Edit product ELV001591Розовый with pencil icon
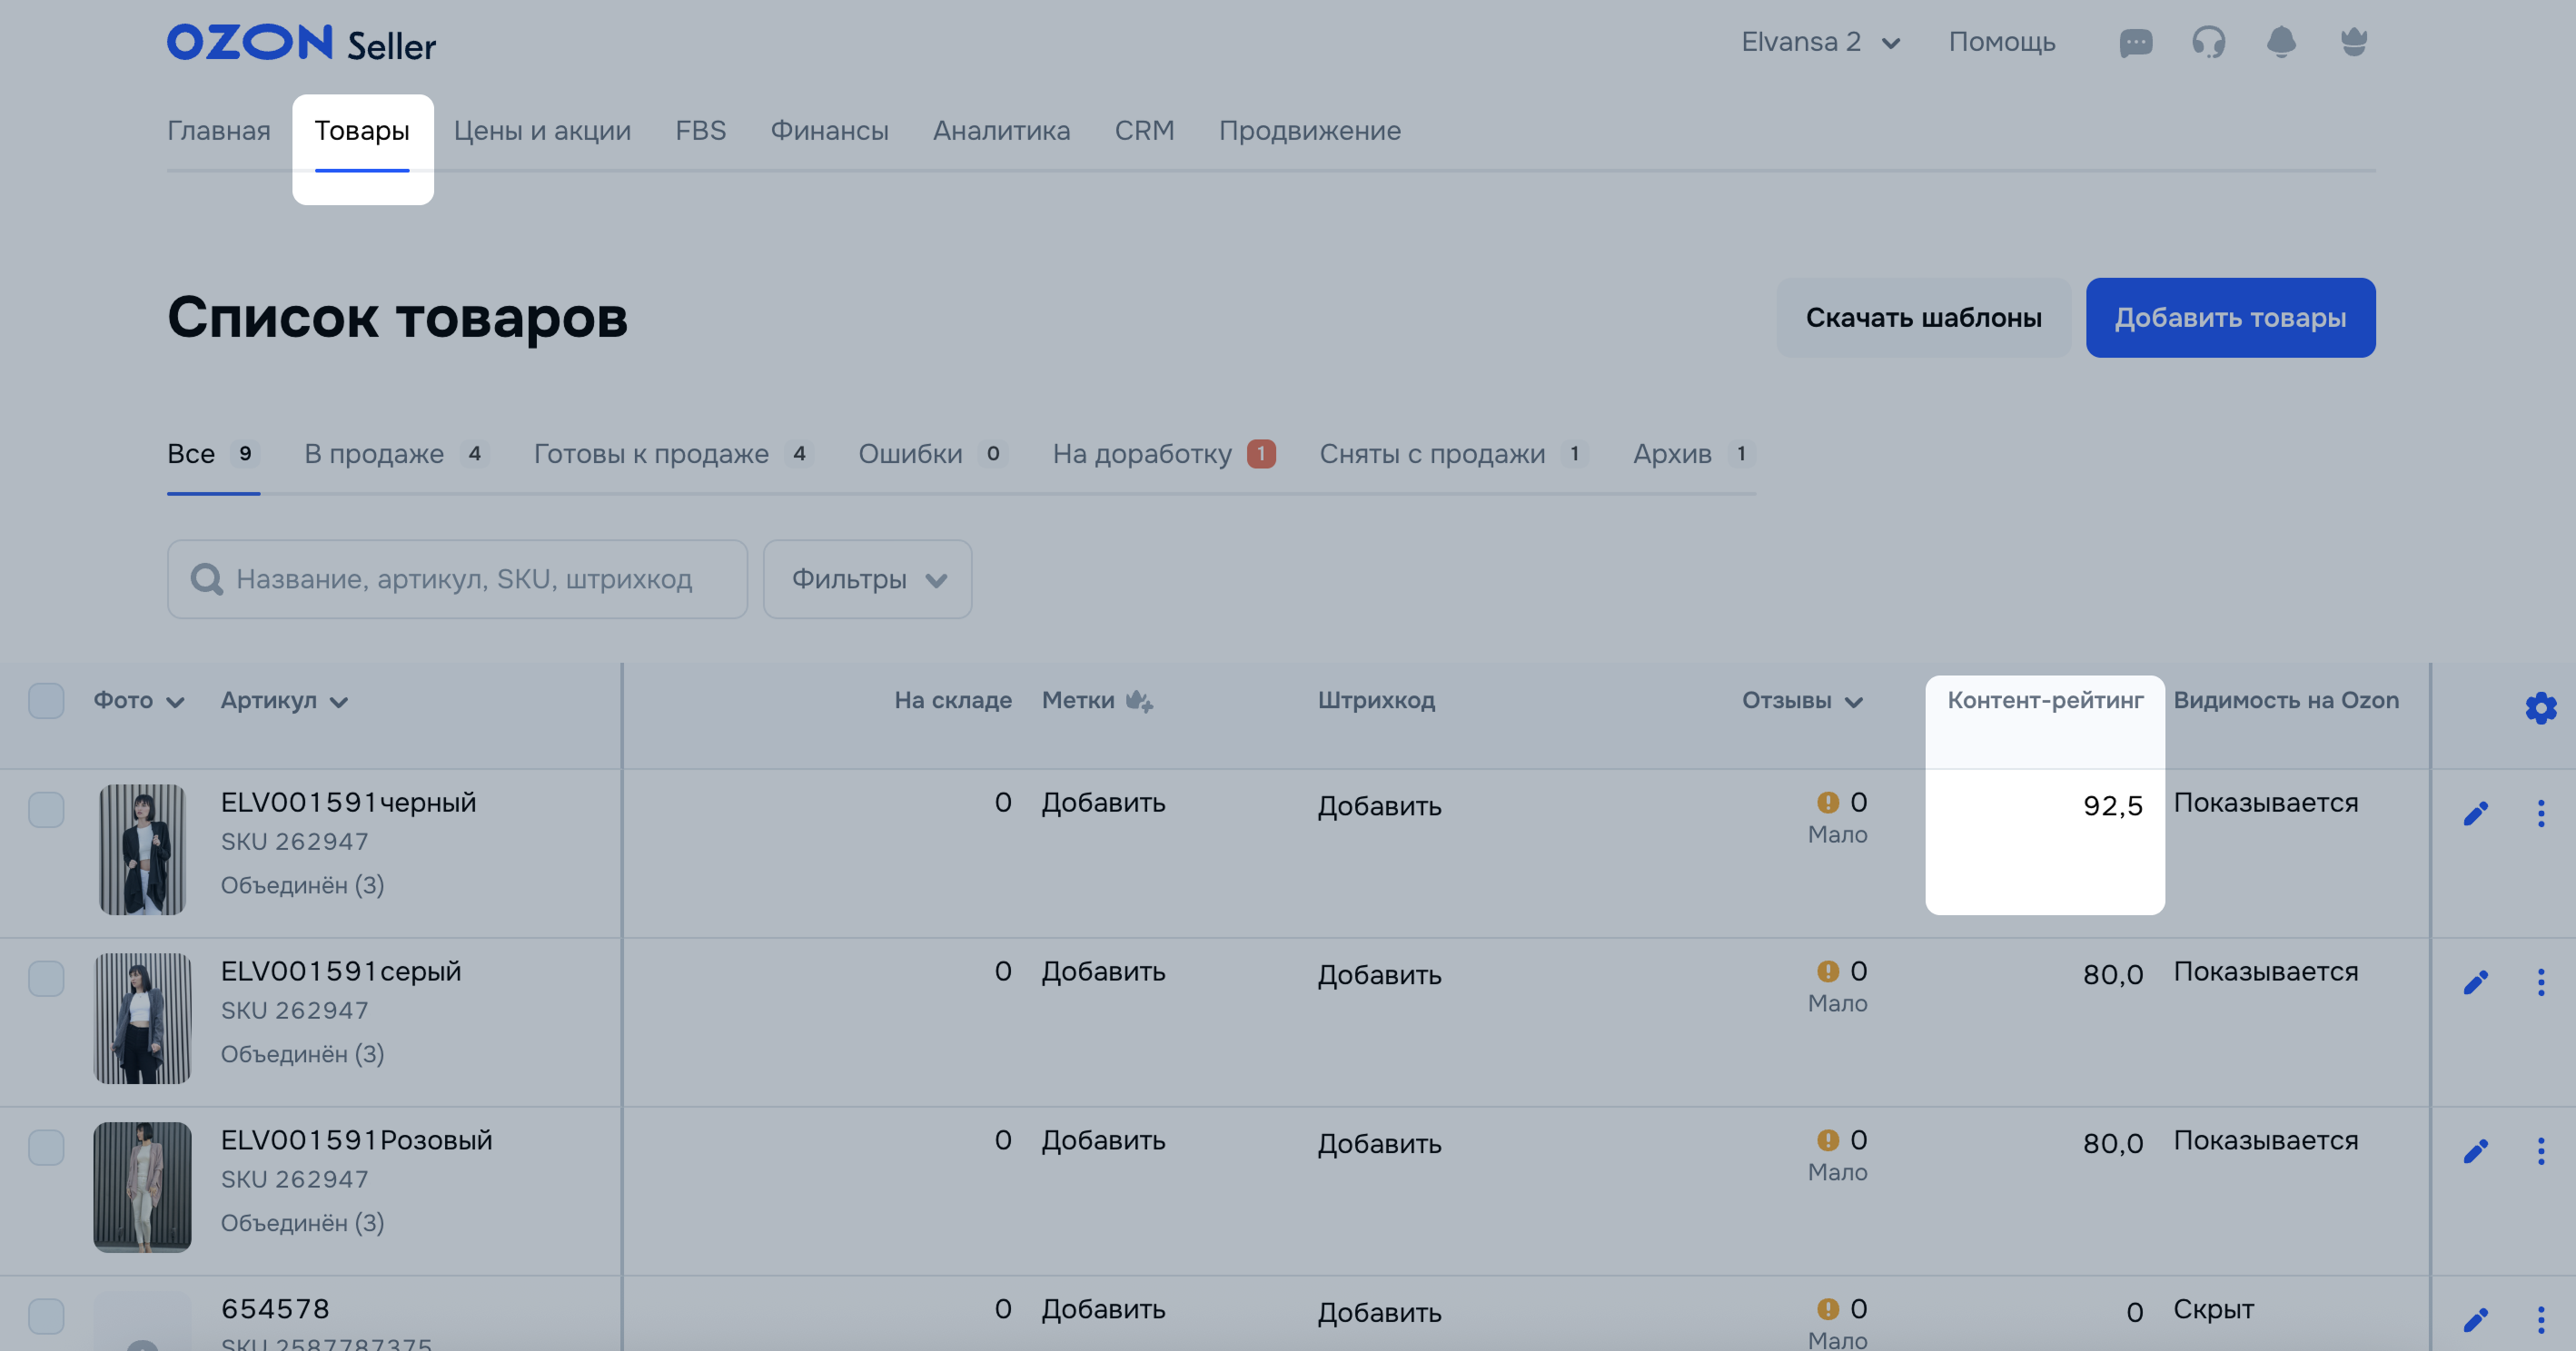 point(2476,1151)
